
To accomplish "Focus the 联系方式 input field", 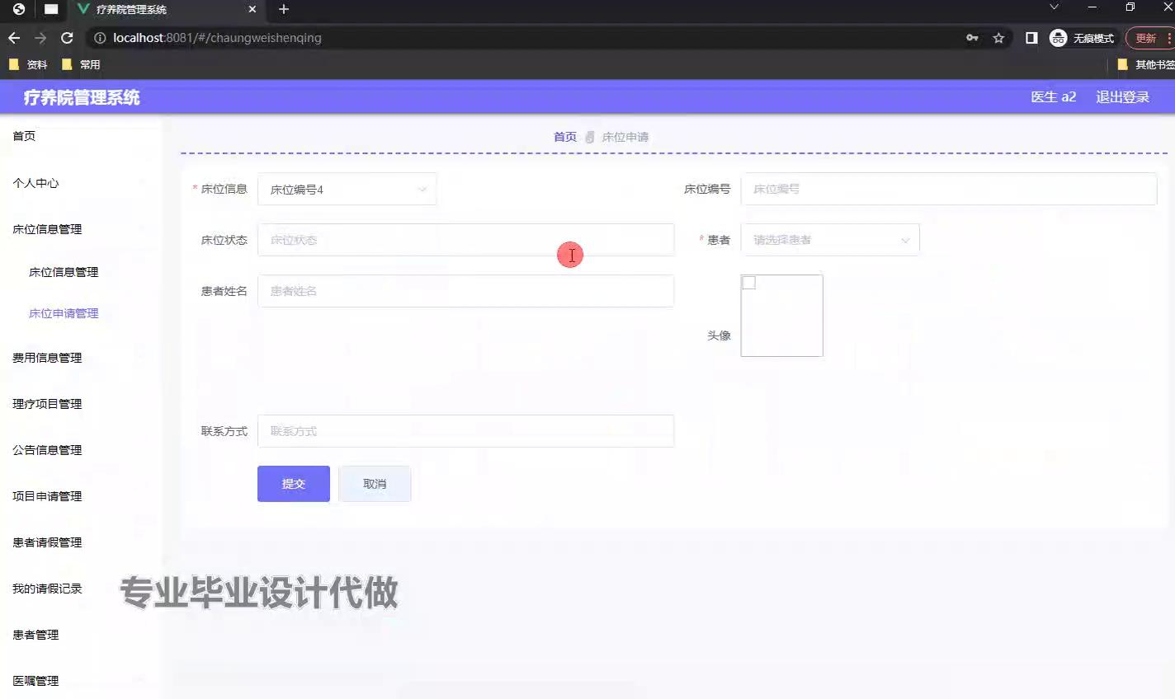I will [x=465, y=431].
